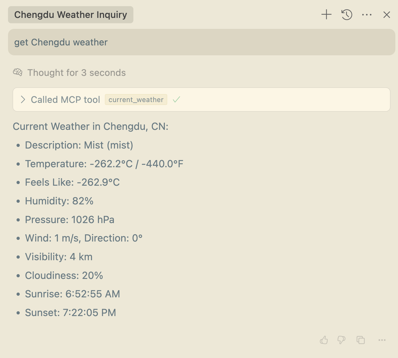Viewport: 398px width, 358px height.
Task: Click the Sunset time entry
Action: pos(70,313)
